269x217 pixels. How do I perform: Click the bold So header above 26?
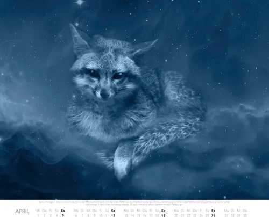coord(213,211)
